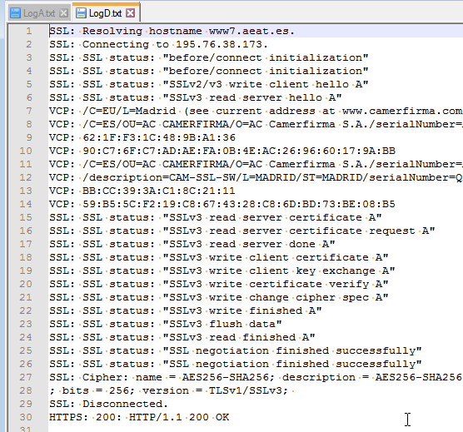The image size is (463, 432).
Task: Click line number 15 in the gutter
Action: coord(26,217)
